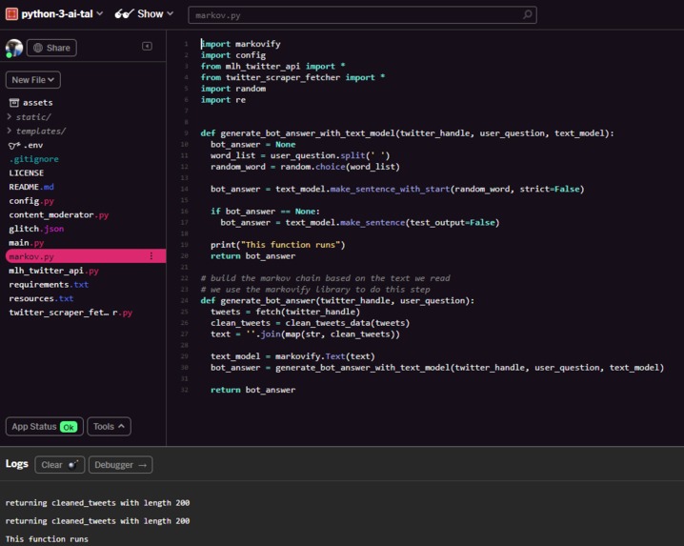The width and height of the screenshot is (684, 546).
Task: Click the assets box icon
Action: pos(14,103)
